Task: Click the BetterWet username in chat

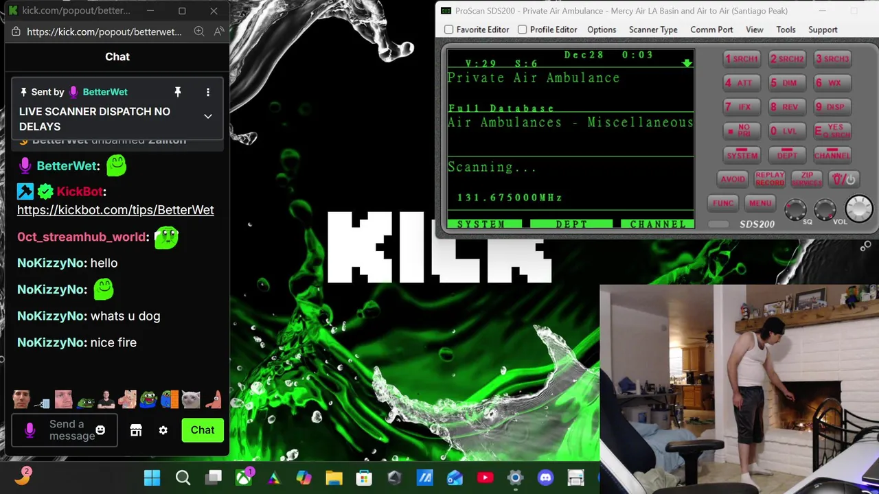Action: coord(67,166)
